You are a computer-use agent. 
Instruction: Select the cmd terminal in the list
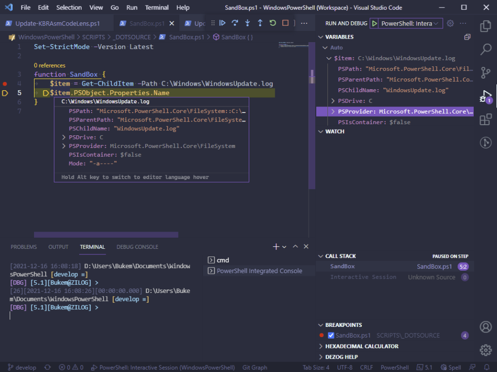[258, 260]
